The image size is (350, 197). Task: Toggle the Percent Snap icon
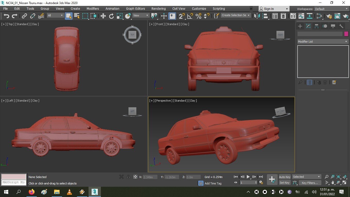click(x=198, y=16)
